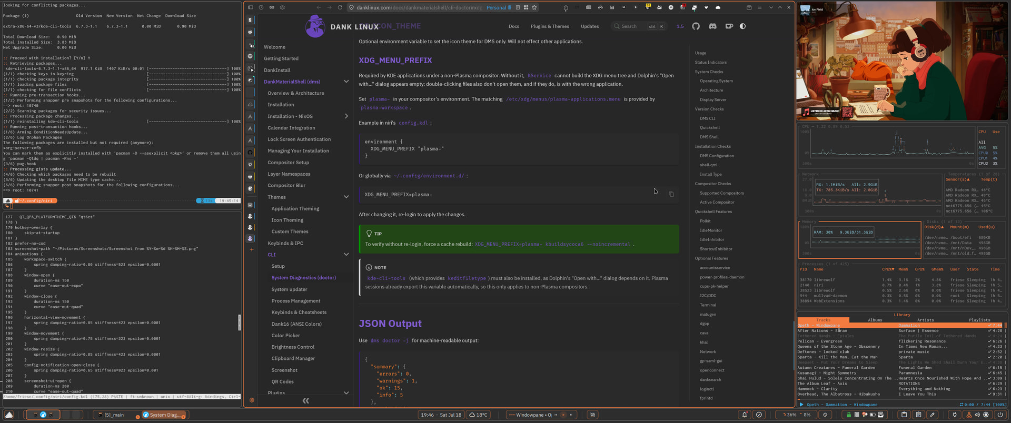Select the 'mullvad-daemon' process row
This screenshot has width=1011, height=423.
pos(900,296)
